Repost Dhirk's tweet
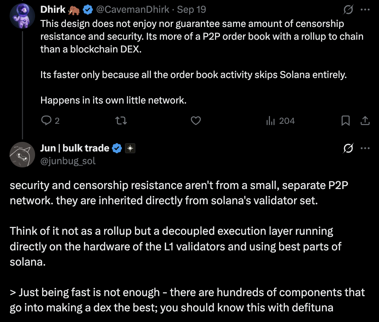Viewport: 379px width, 322px height. 121,121
